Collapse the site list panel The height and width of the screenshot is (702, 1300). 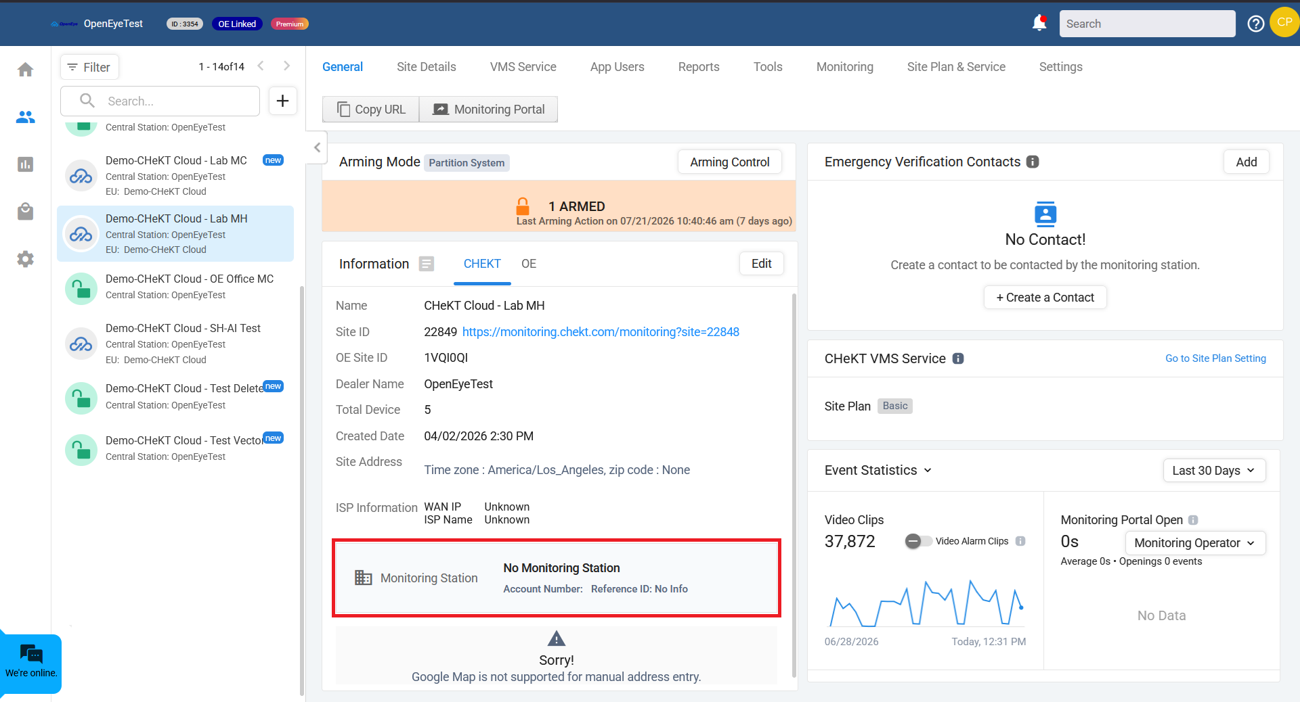coord(317,147)
